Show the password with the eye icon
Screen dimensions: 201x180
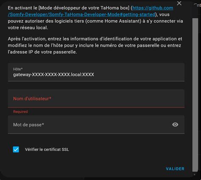(x=175, y=125)
